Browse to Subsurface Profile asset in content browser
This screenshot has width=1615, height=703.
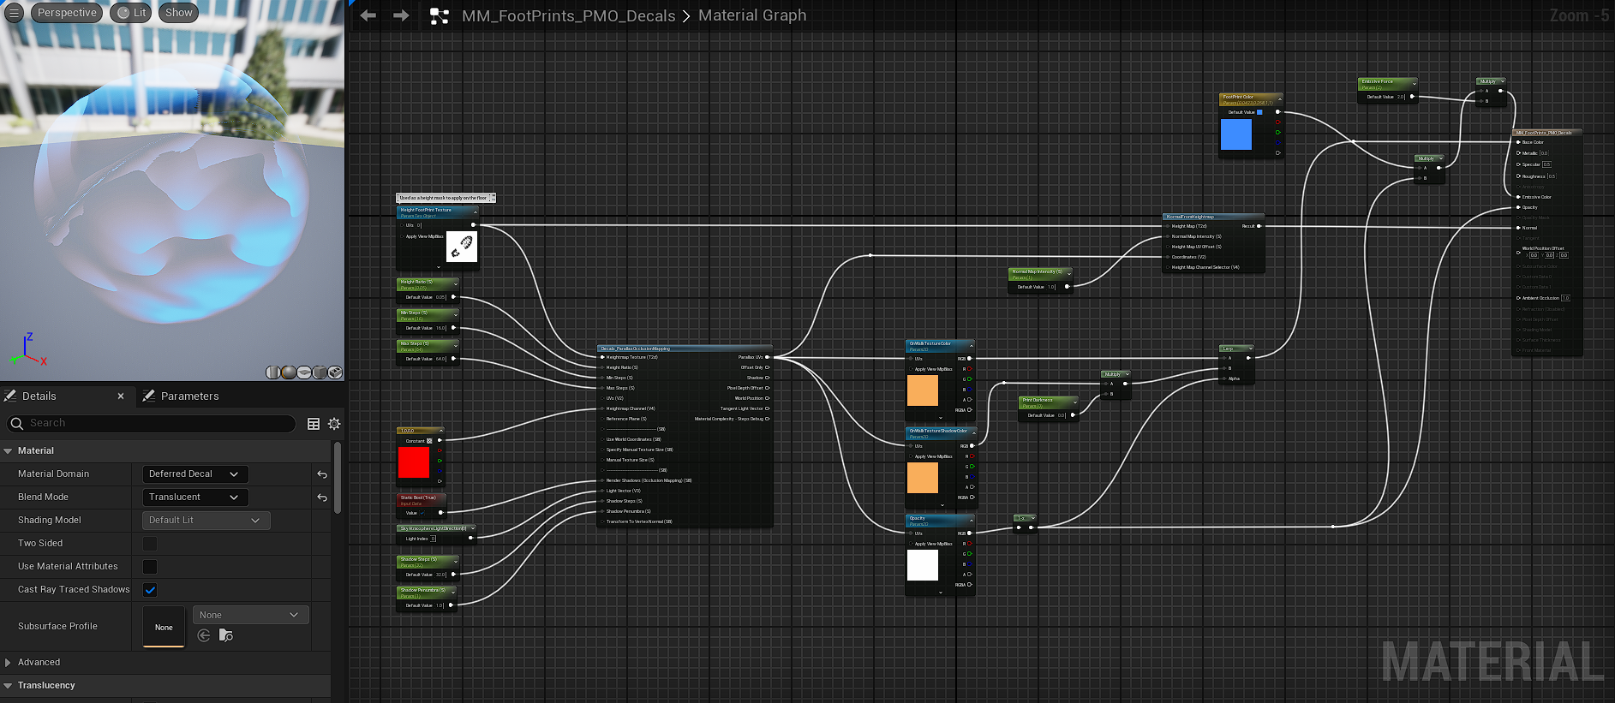[226, 635]
